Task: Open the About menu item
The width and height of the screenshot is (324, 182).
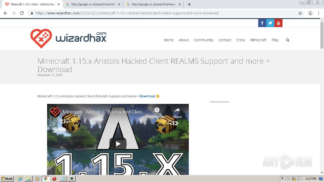Action: tap(184, 40)
